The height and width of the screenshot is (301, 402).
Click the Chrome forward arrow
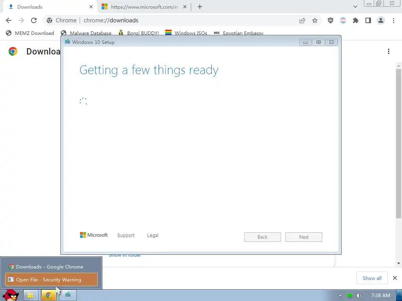[x=21, y=20]
